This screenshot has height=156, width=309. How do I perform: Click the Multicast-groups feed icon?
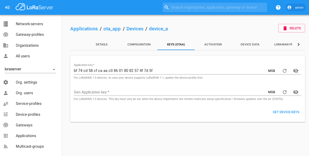point(5,146)
